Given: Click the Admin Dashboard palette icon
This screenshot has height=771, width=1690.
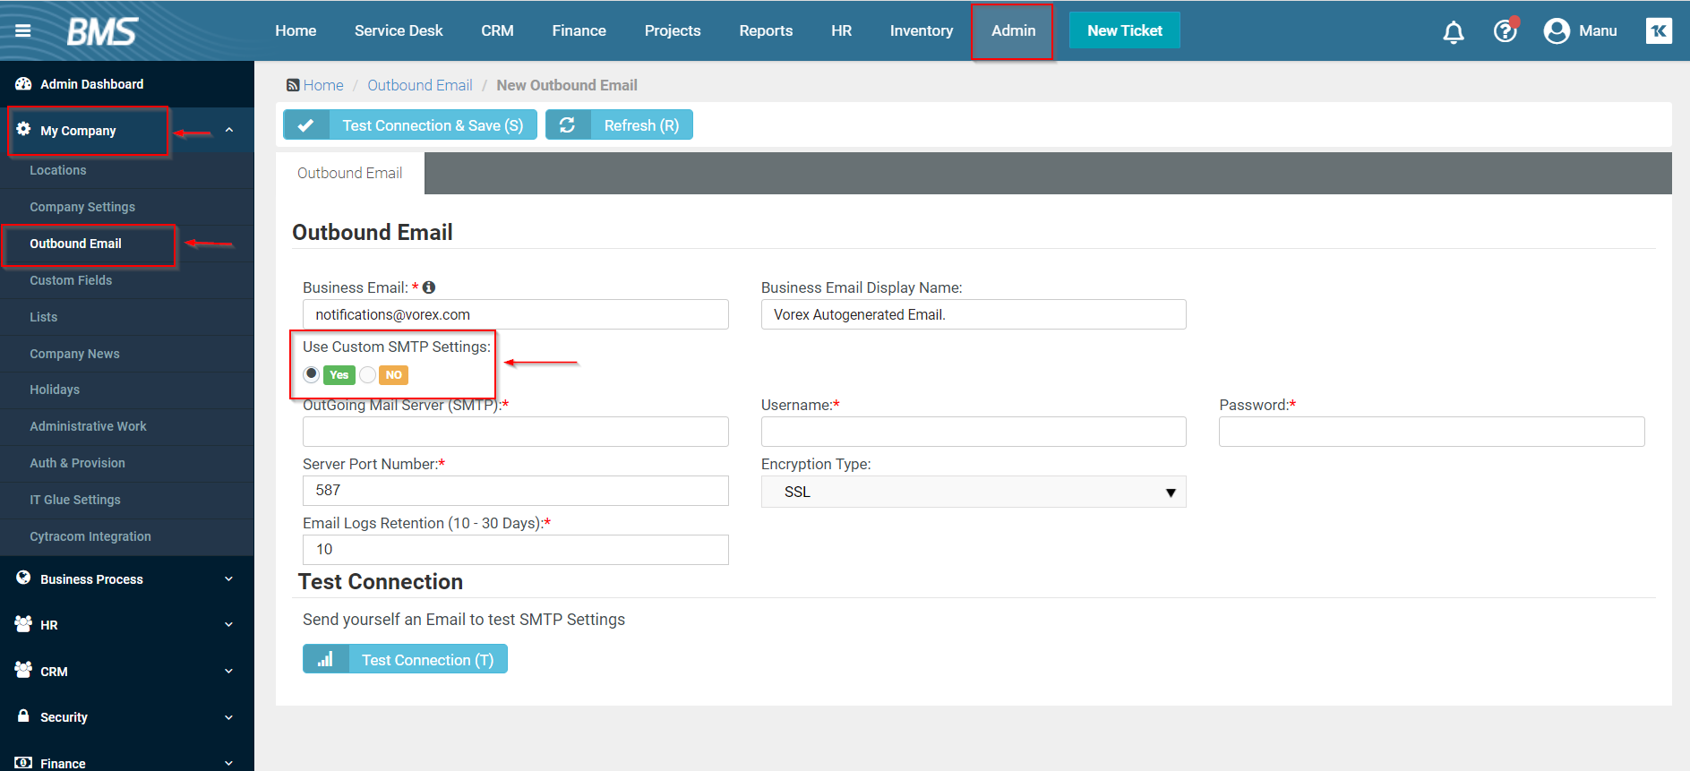Looking at the screenshot, I should [23, 83].
